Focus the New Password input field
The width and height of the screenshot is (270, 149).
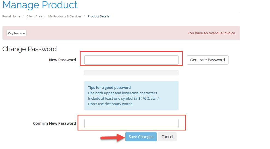[131, 60]
